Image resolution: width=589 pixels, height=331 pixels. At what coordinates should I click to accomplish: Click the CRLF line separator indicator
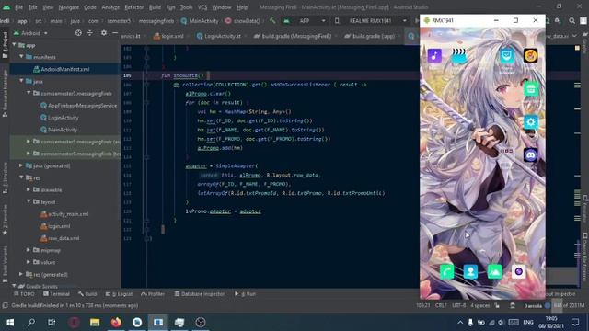(441, 306)
